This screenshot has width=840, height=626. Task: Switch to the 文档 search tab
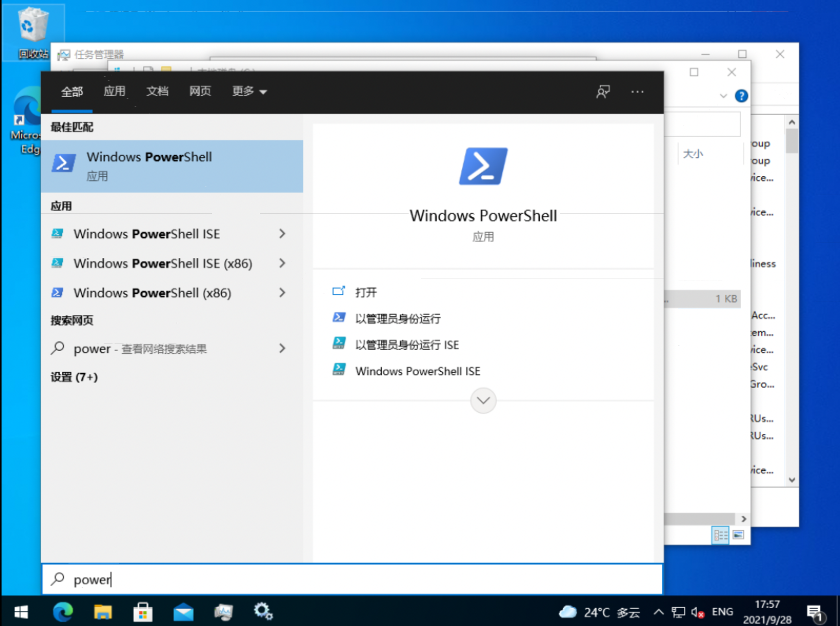tap(157, 92)
